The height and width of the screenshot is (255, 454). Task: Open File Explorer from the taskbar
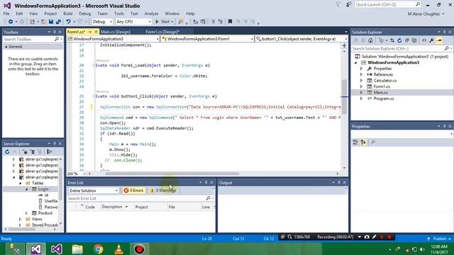tap(77, 249)
